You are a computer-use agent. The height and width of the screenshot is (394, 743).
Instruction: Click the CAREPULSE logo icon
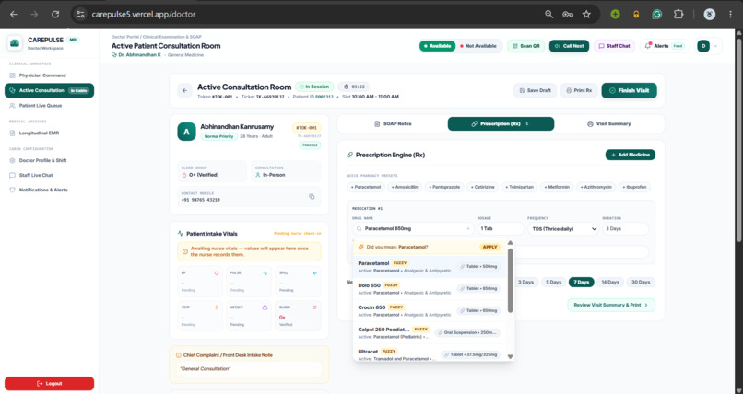(15, 43)
